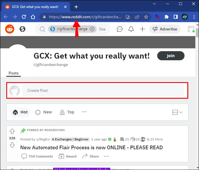Click the Award button on pinned post
Viewport: 199px width, 170px height.
[68, 156]
